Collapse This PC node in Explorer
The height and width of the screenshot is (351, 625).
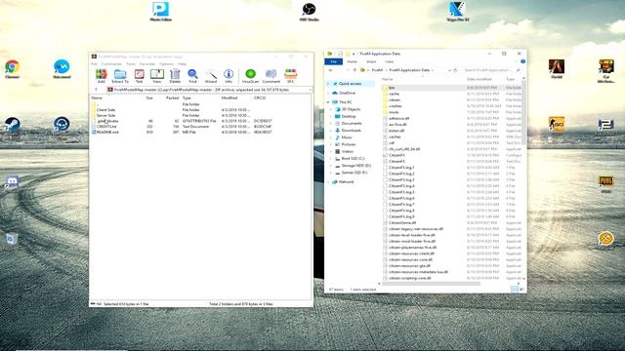coord(328,102)
